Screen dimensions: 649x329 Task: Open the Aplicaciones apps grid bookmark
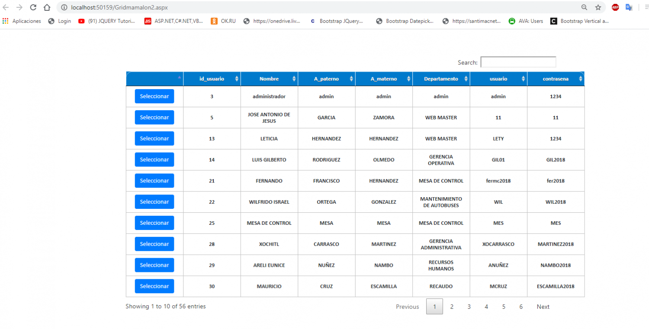22,21
